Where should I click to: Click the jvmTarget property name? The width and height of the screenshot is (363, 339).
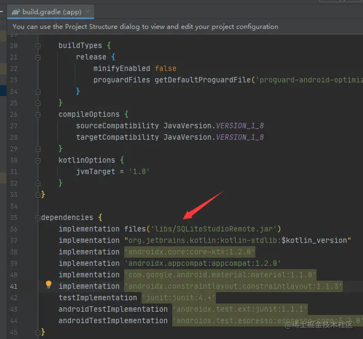[96, 171]
